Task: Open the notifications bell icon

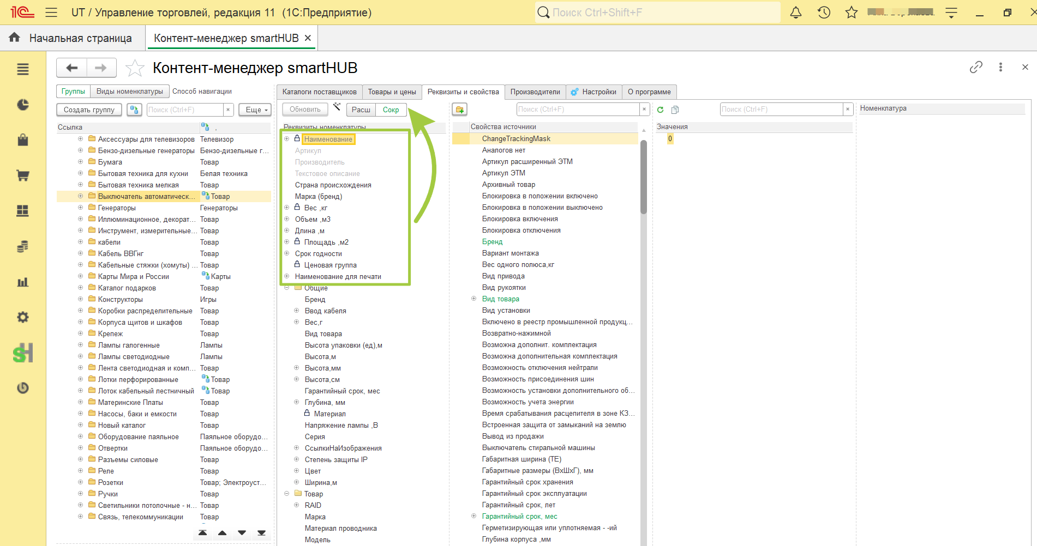Action: coord(796,13)
